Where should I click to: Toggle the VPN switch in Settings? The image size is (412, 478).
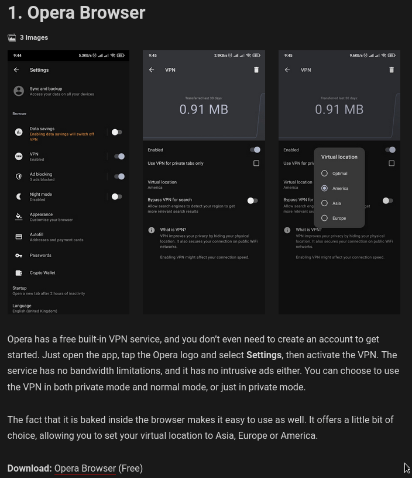pyautogui.click(x=119, y=157)
